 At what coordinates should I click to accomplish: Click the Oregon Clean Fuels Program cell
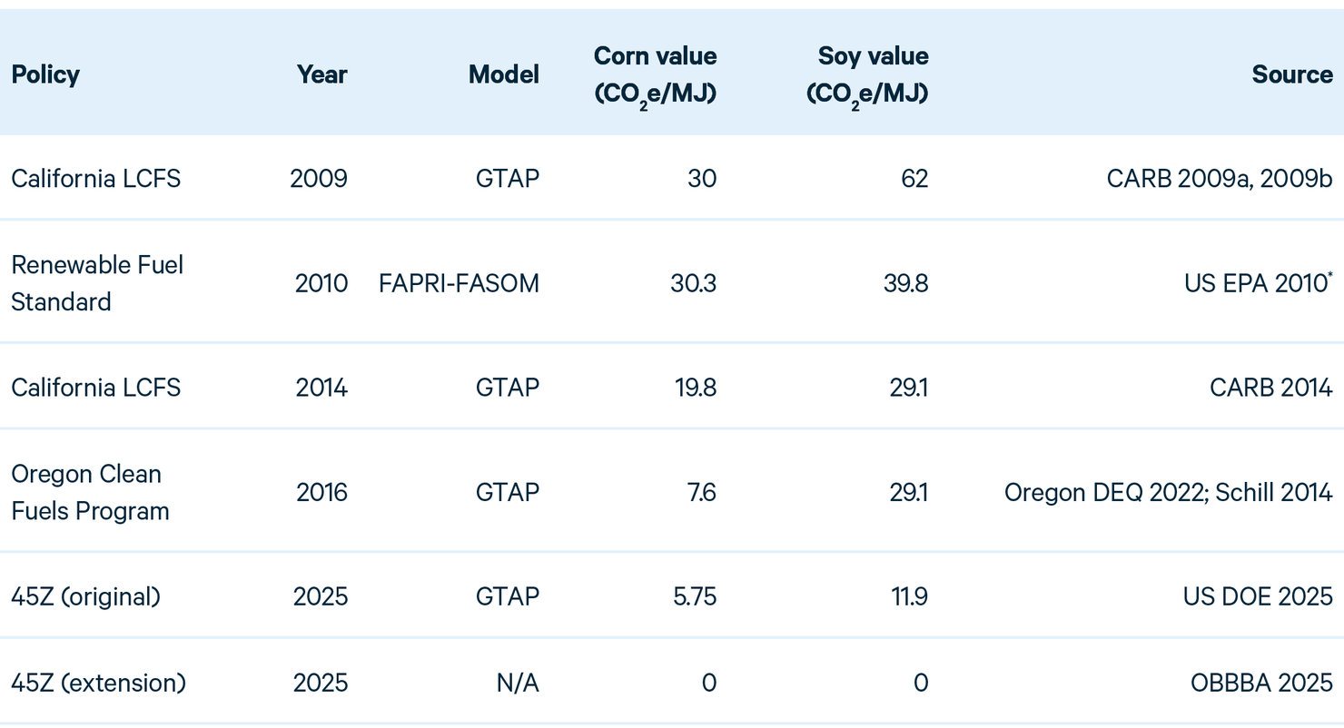[90, 492]
